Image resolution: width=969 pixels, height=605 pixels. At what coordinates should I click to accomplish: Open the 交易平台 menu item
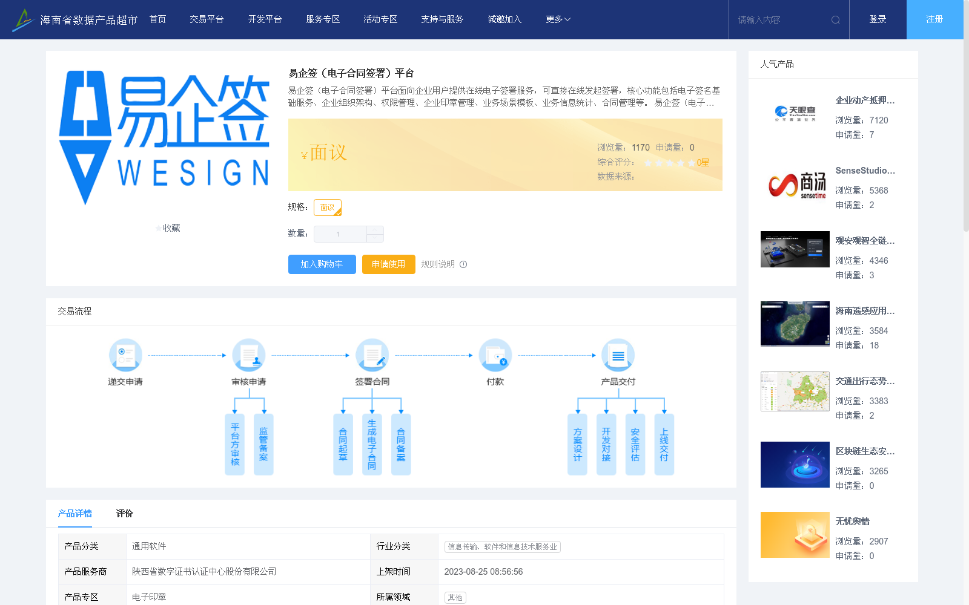pyautogui.click(x=207, y=19)
